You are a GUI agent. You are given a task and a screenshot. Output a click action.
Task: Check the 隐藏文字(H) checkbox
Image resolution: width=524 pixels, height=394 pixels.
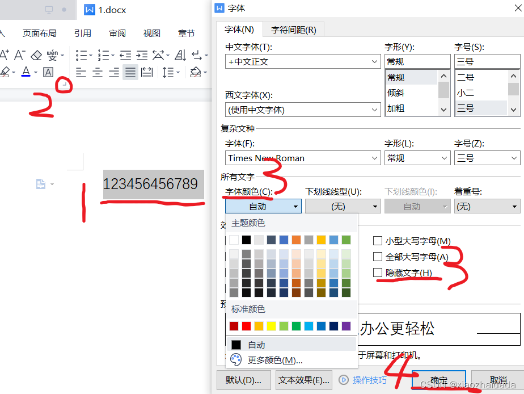pyautogui.click(x=378, y=273)
